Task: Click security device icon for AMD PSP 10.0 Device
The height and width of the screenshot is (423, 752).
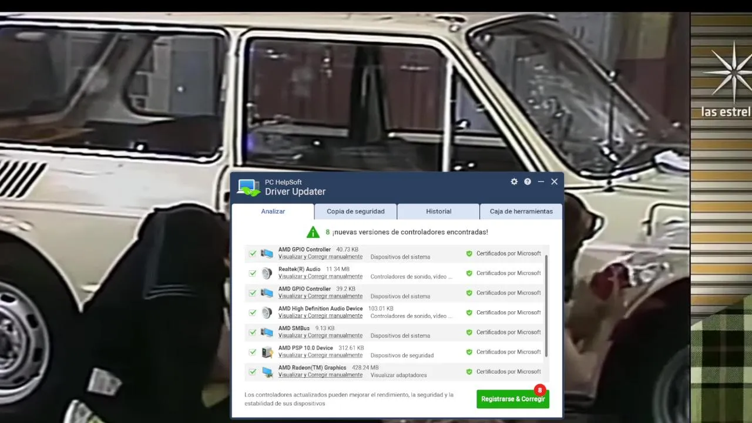Action: point(267,352)
